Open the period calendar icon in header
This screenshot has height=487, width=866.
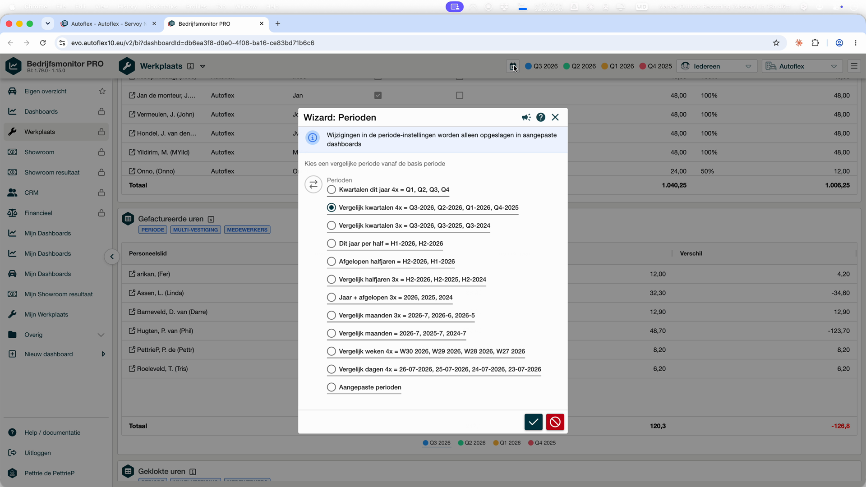[513, 66]
